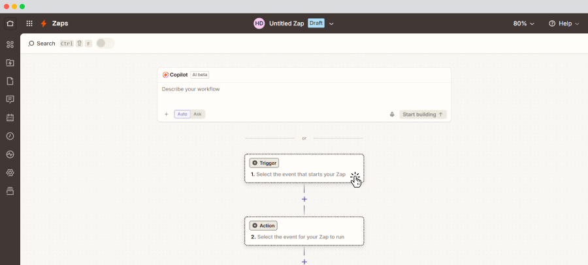The height and width of the screenshot is (265, 588).
Task: Click the plus attachment icon in Copilot
Action: click(x=166, y=115)
